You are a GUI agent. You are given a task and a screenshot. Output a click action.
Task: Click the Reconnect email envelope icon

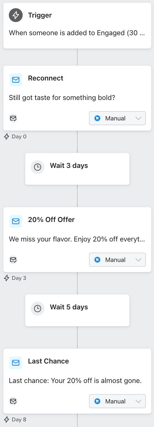pyautogui.click(x=16, y=80)
